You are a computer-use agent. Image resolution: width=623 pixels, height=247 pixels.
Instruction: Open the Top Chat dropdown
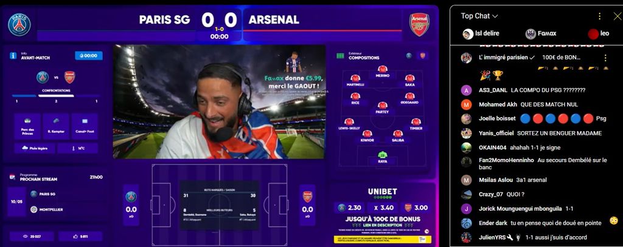pyautogui.click(x=479, y=16)
